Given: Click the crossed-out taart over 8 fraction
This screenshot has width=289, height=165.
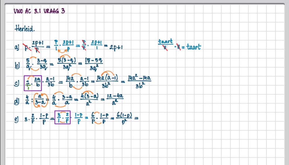Looking at the screenshot, I should click(166, 44).
